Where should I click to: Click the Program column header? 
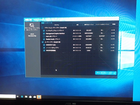point(57,25)
